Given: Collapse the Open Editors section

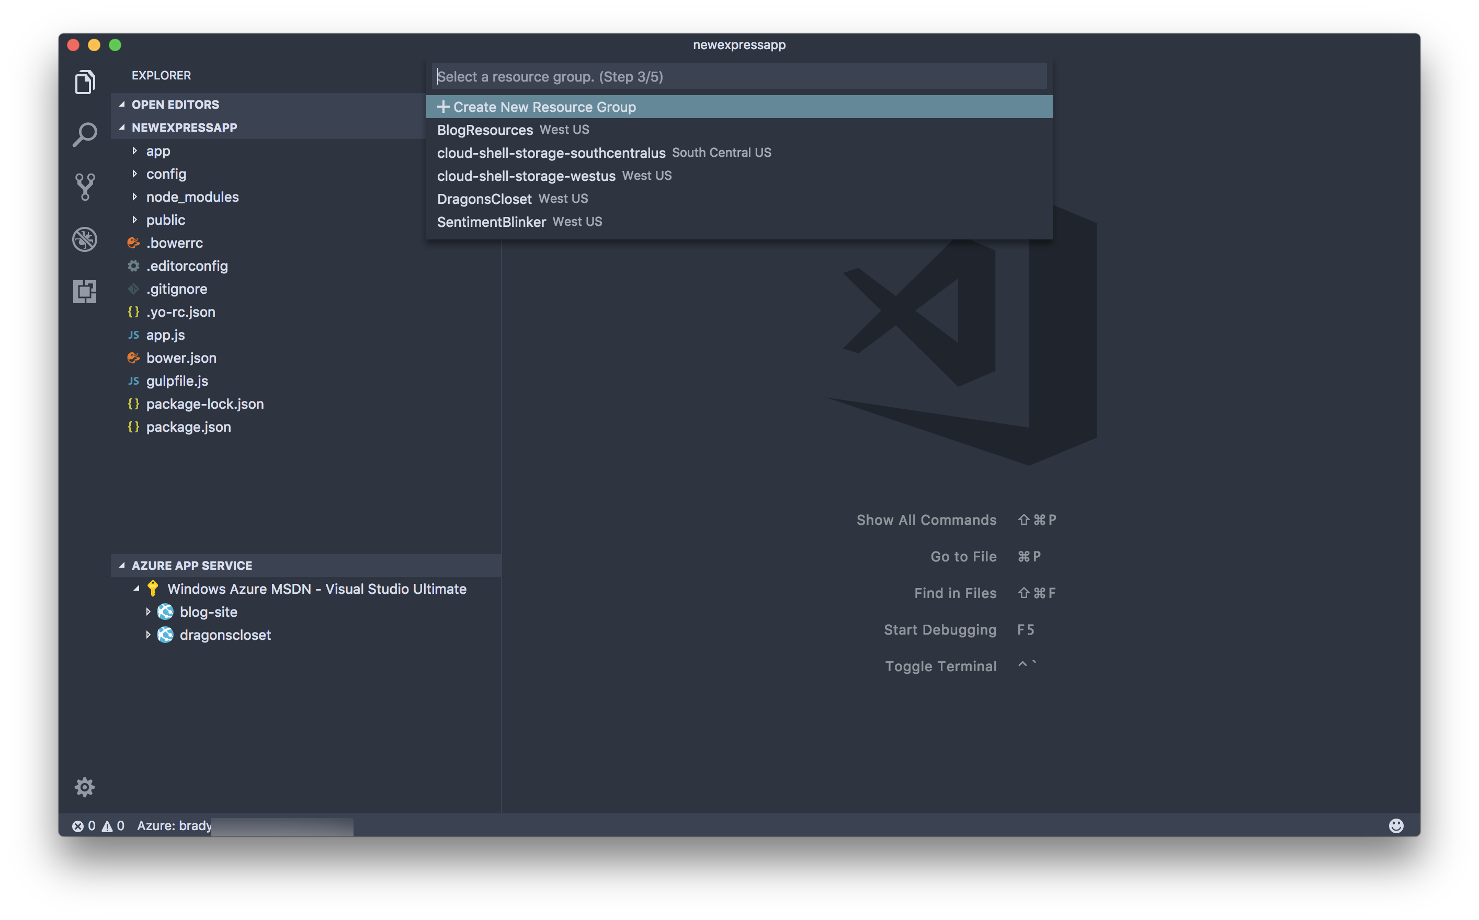Looking at the screenshot, I should click(x=122, y=104).
